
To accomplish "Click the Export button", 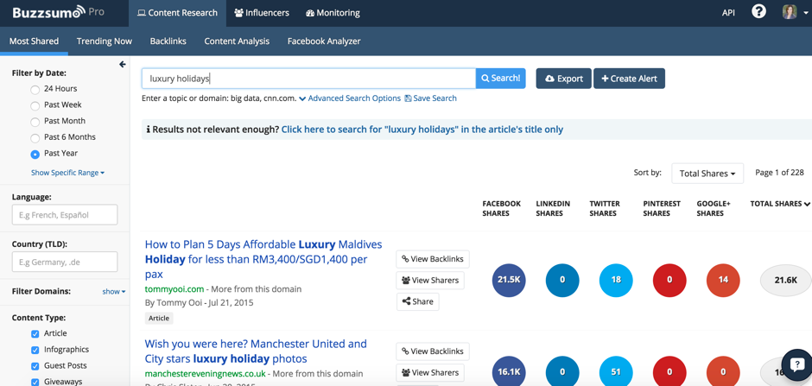I will [x=563, y=79].
